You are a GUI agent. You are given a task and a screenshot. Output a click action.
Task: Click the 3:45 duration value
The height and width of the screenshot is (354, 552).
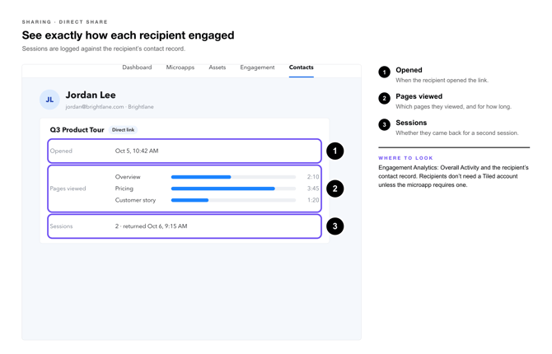click(x=313, y=189)
